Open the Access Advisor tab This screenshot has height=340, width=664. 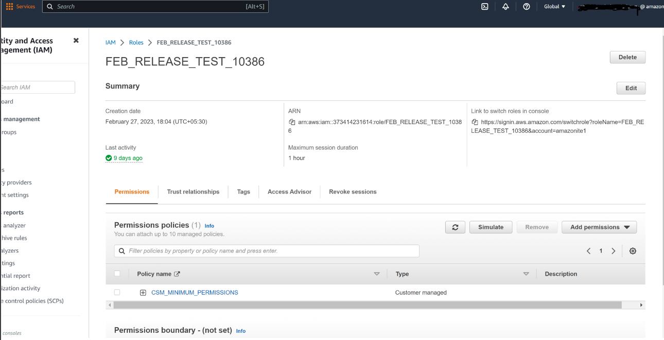click(x=289, y=191)
